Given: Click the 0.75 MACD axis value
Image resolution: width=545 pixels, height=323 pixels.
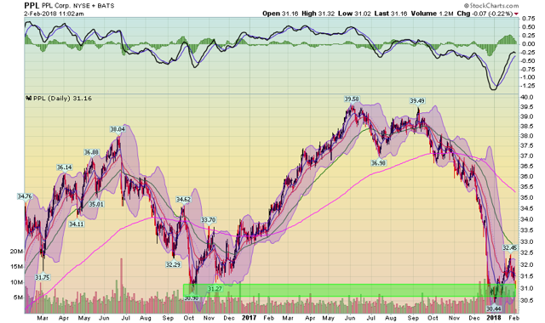Looking at the screenshot, I should (x=528, y=19).
